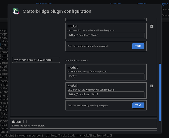169x138 pixels.
Task: Edit the my-other-beautiful-webhook name field
Action: click(x=36, y=60)
